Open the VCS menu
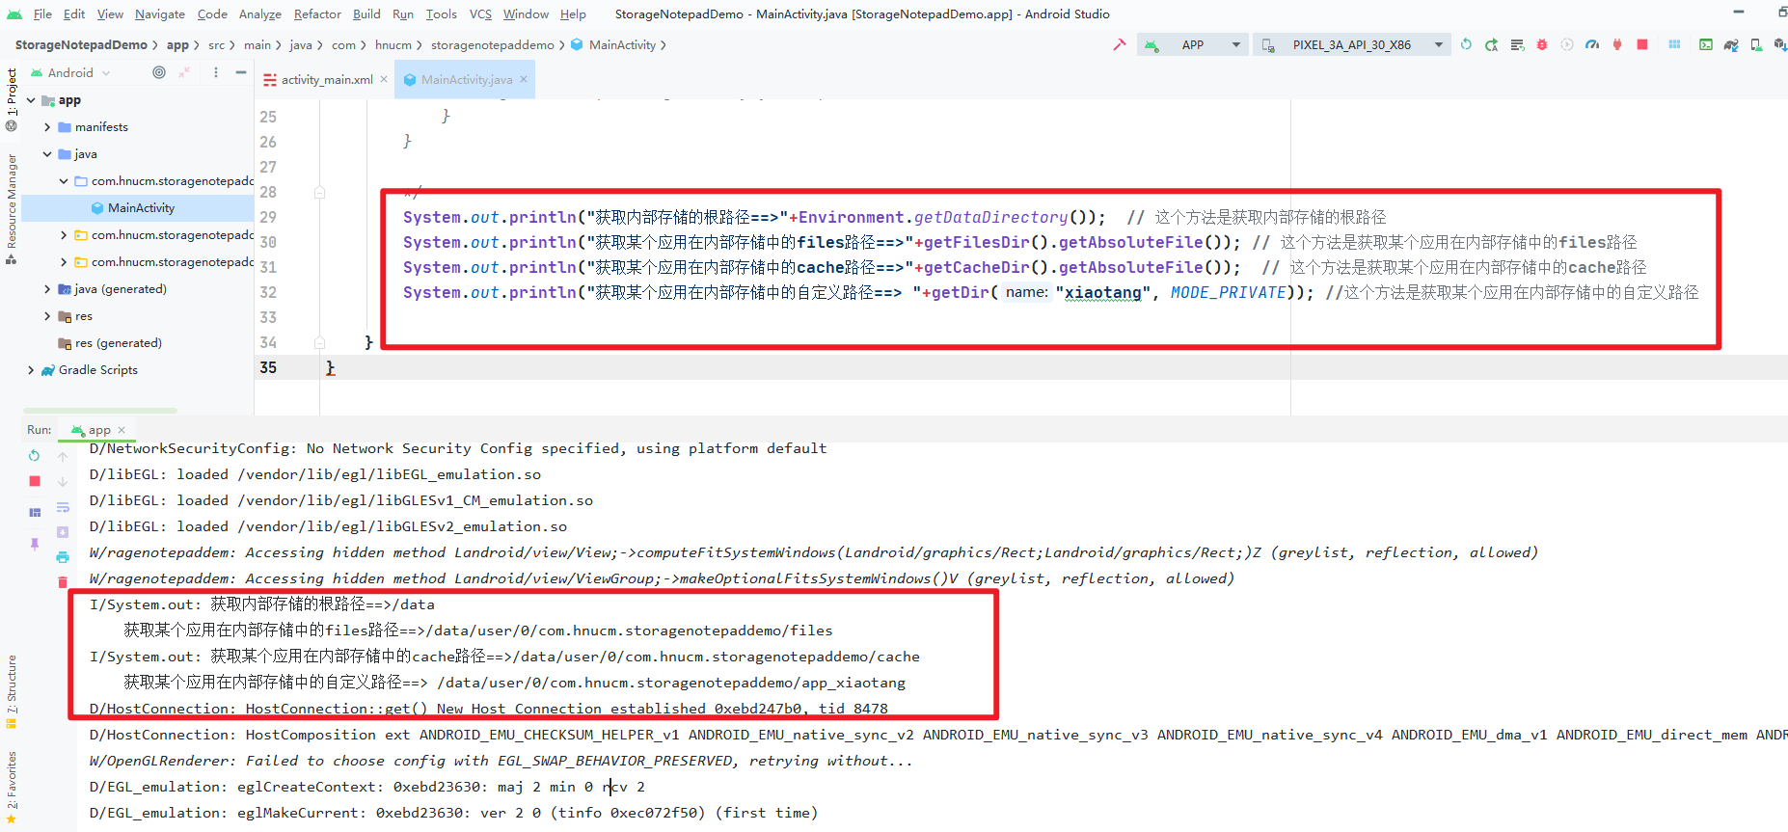Screen dimensions: 1788x832 point(480,13)
